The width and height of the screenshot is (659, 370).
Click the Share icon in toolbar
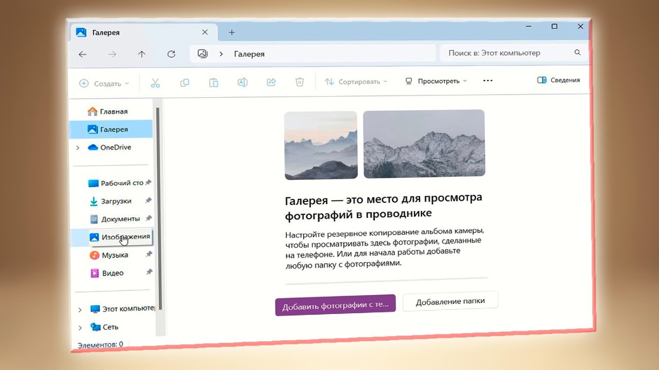pos(271,82)
